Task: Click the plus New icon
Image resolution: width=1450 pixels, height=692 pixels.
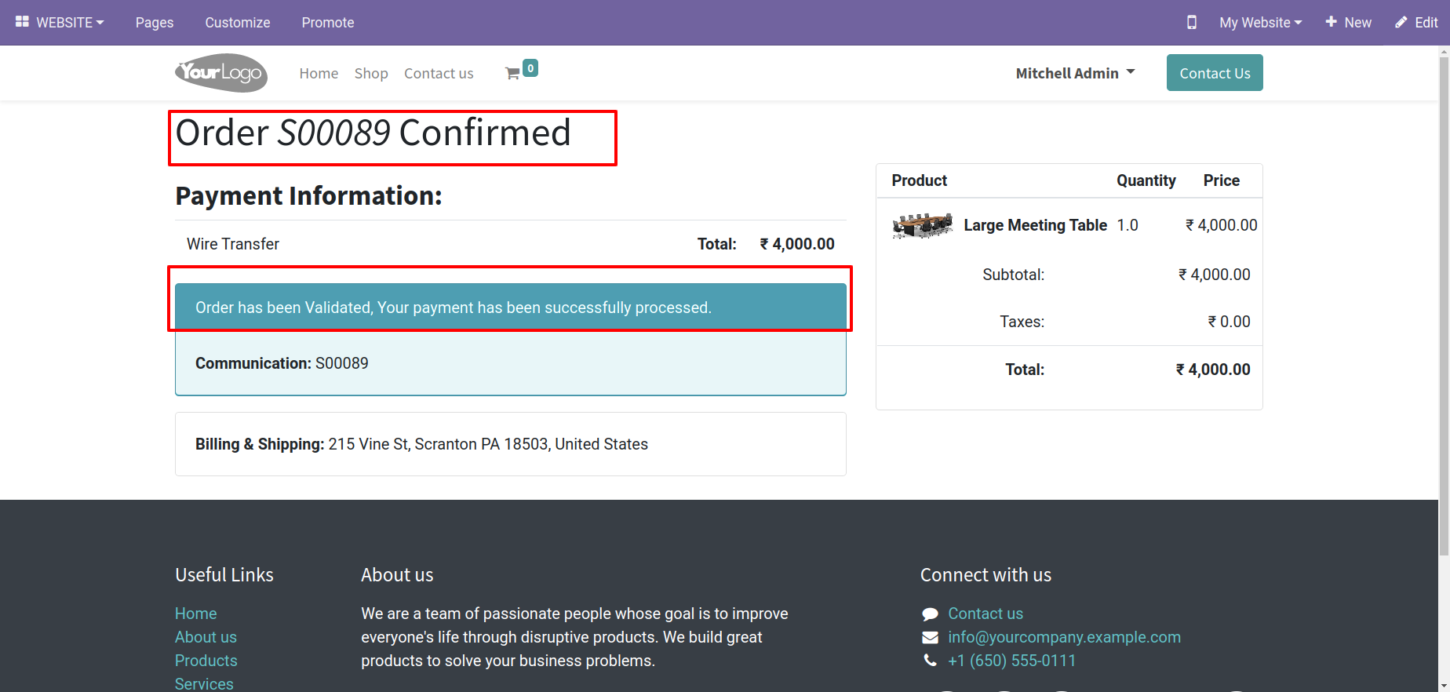Action: click(1331, 23)
